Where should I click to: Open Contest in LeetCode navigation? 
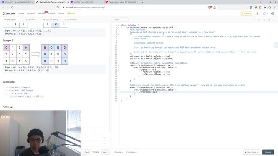click(x=51, y=13)
